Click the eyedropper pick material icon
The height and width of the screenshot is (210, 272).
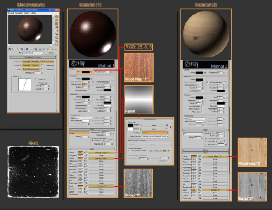click(x=20, y=53)
